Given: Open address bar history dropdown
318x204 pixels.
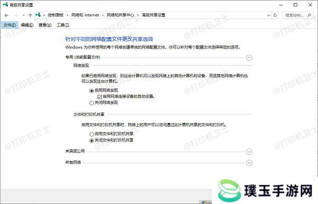Looking at the screenshot, I should coord(269,15).
